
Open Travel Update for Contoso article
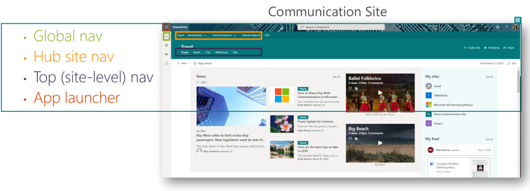pos(316,122)
